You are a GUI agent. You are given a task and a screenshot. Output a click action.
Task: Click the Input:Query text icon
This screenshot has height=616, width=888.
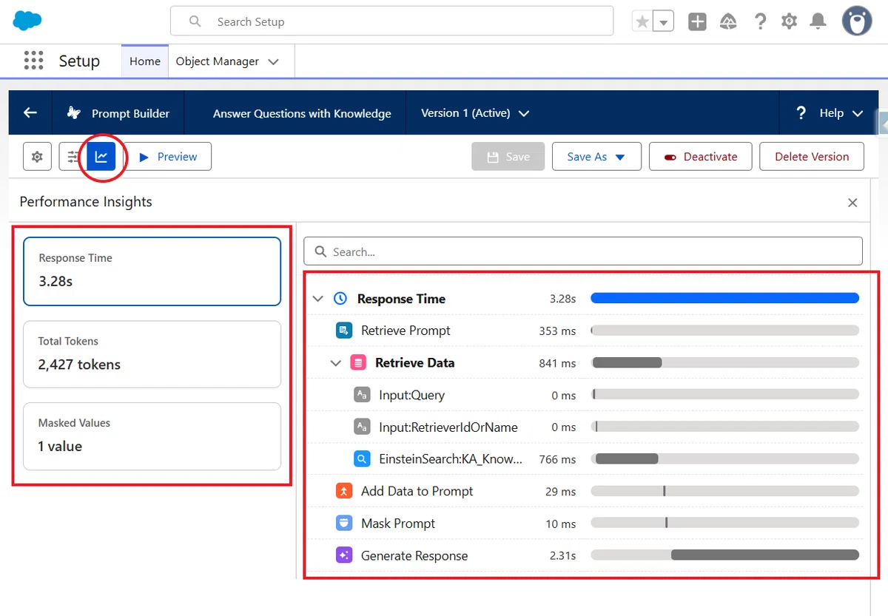click(x=362, y=395)
